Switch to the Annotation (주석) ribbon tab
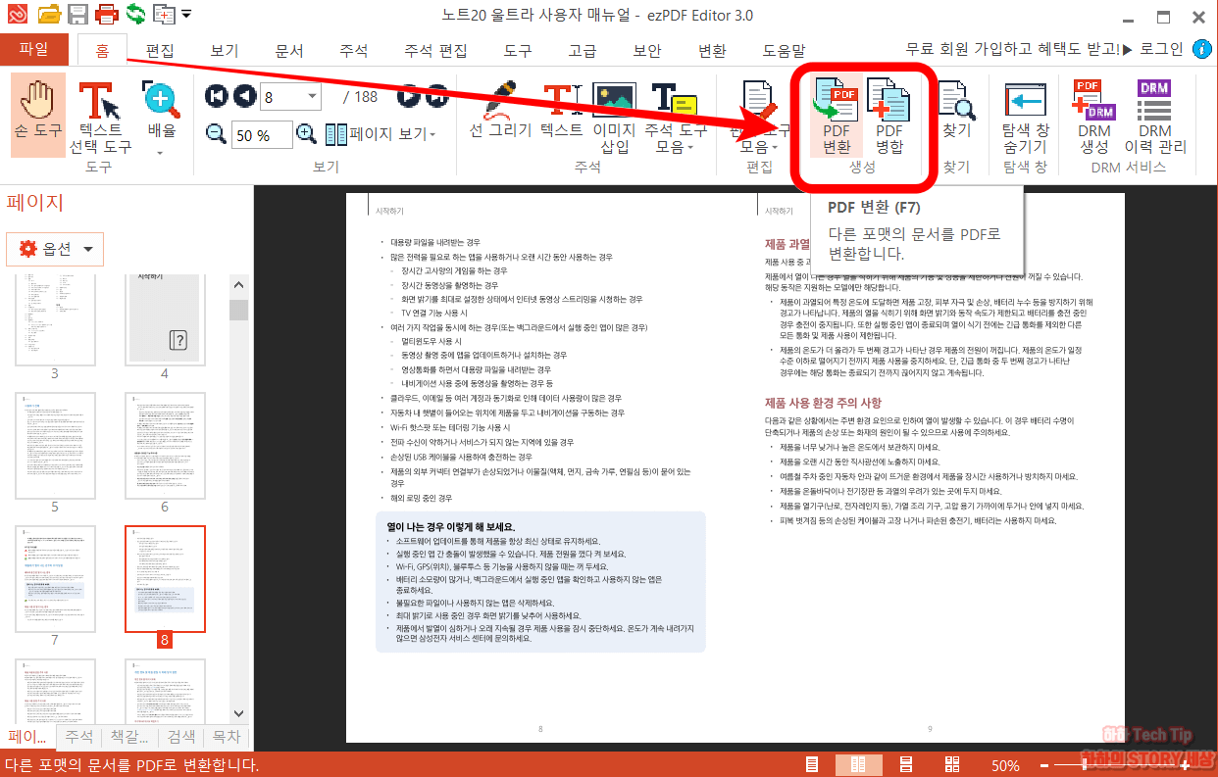This screenshot has height=777, width=1218. 354,50
